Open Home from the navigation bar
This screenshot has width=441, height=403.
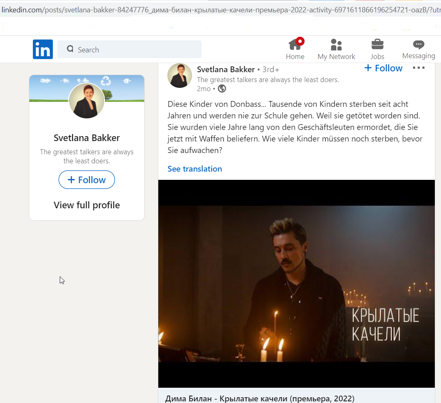pyautogui.click(x=295, y=49)
